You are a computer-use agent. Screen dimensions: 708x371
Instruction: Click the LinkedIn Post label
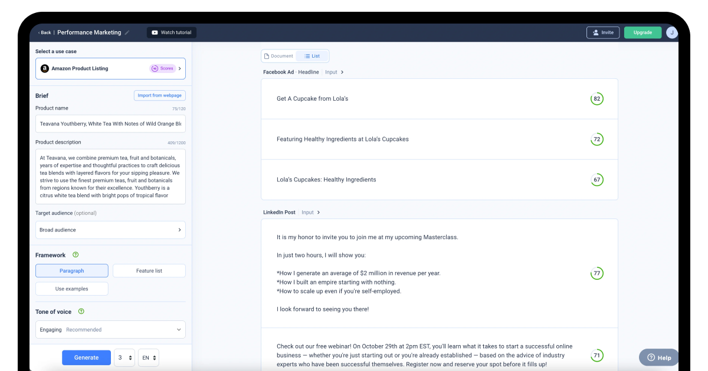click(279, 212)
